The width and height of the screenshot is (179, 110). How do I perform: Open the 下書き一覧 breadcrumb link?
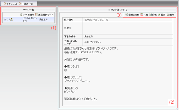pyautogui.click(x=27, y=4)
